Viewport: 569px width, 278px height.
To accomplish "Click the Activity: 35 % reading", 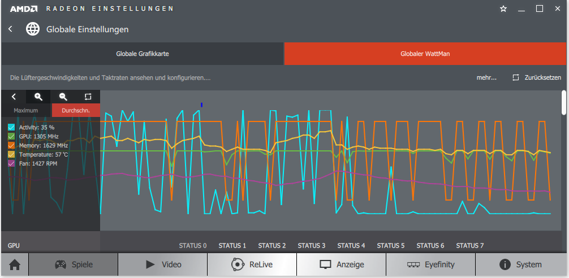I will coord(37,127).
